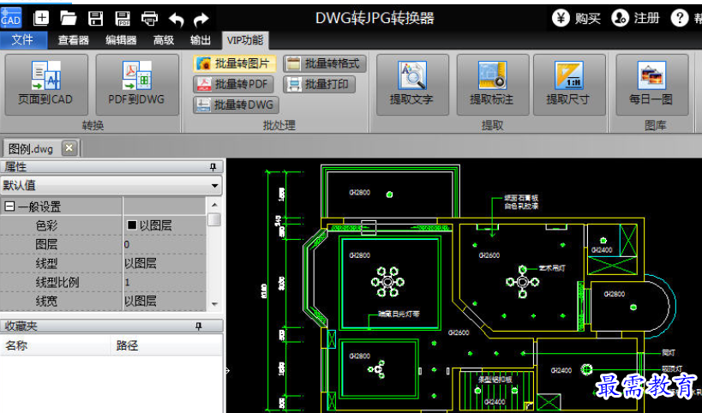The image size is (702, 413).
Task: Select 批量转PDF batch option
Action: pyautogui.click(x=233, y=84)
